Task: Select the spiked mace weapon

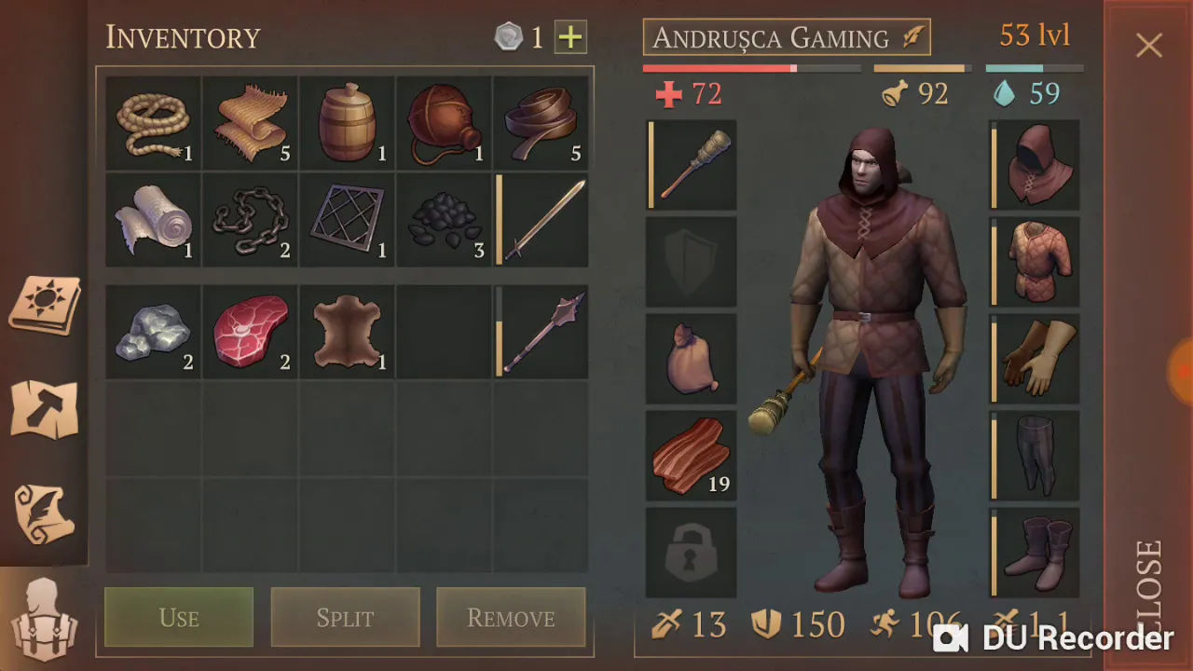Action: [x=542, y=332]
